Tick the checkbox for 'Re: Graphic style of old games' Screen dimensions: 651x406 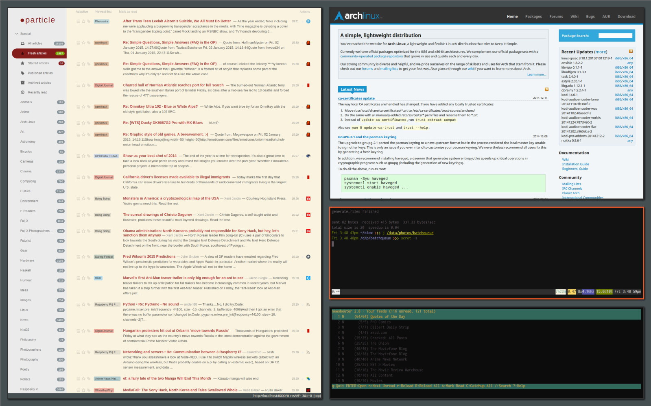(x=79, y=135)
